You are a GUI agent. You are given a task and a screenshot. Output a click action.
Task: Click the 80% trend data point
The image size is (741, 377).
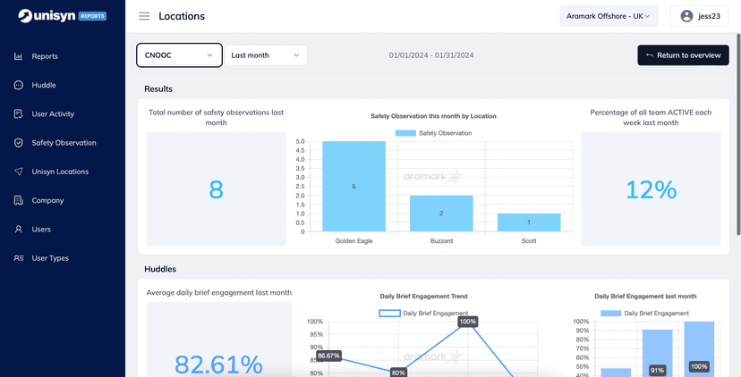click(x=398, y=373)
